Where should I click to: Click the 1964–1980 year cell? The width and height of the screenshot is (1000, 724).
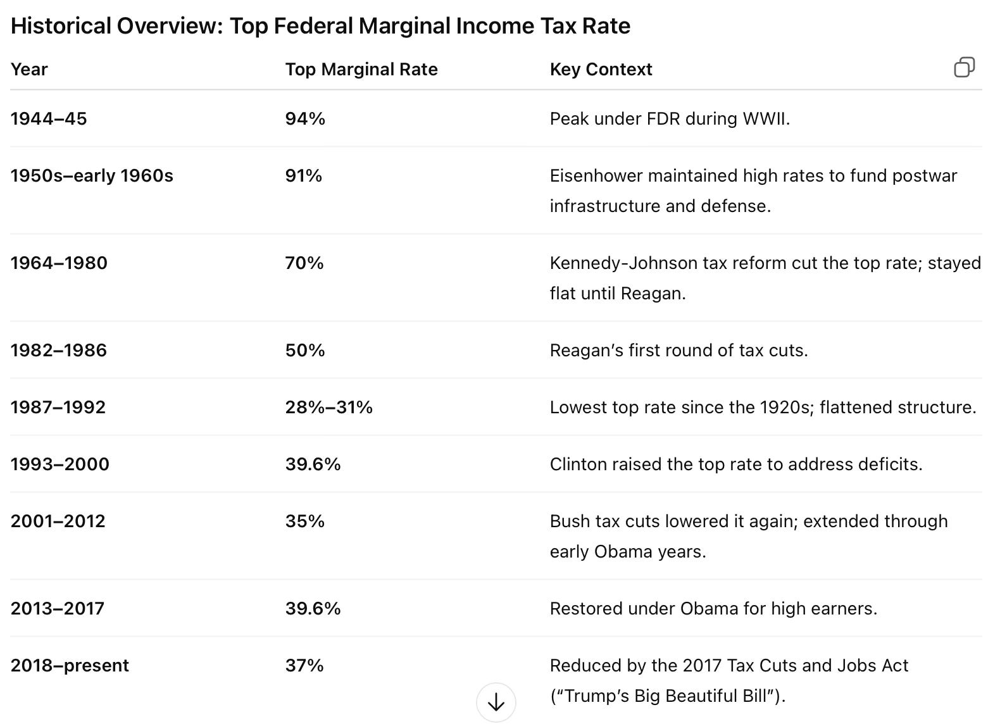coord(59,263)
